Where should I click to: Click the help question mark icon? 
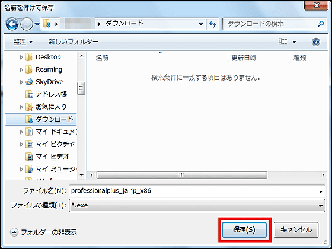(x=315, y=42)
